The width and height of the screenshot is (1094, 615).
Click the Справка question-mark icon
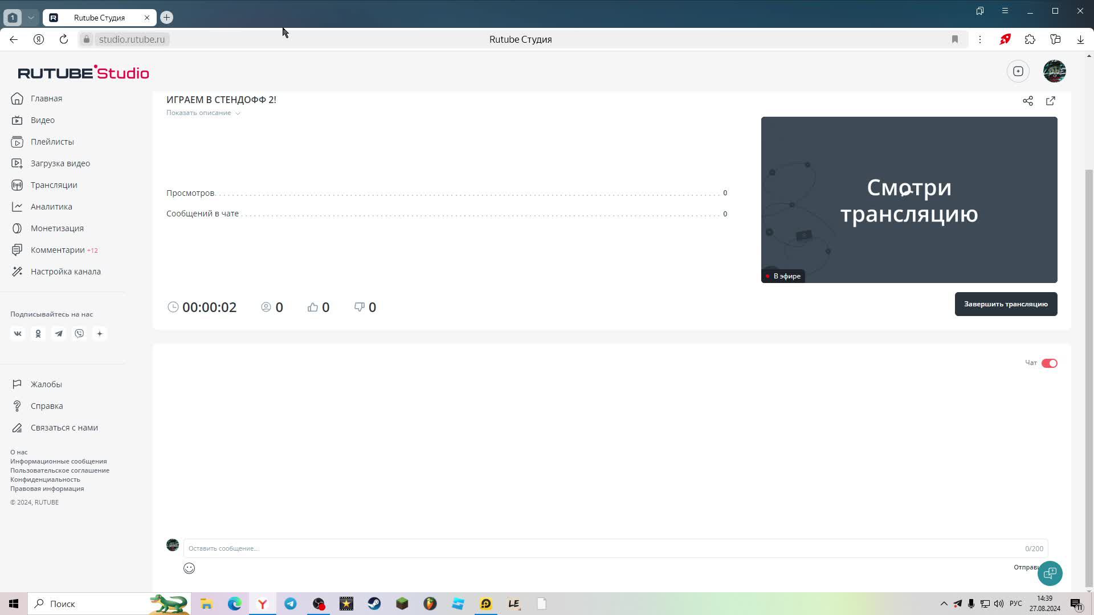click(17, 406)
